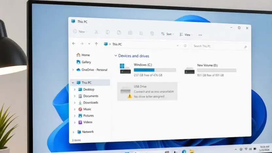The height and width of the screenshot is (153, 272).
Task: Click the volume icon in system tray
Action: click(x=250, y=149)
